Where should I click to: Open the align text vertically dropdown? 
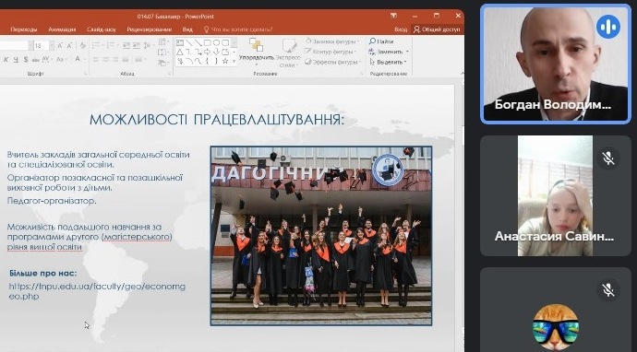pos(162,53)
